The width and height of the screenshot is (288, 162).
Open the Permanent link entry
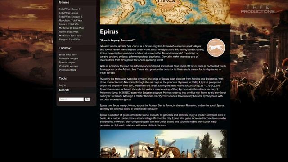coord(67,70)
